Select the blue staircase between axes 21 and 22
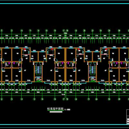 pos(93,70)
